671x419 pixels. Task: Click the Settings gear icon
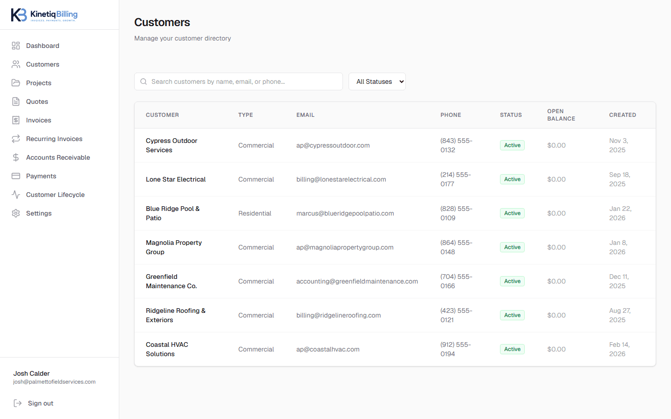click(x=16, y=213)
